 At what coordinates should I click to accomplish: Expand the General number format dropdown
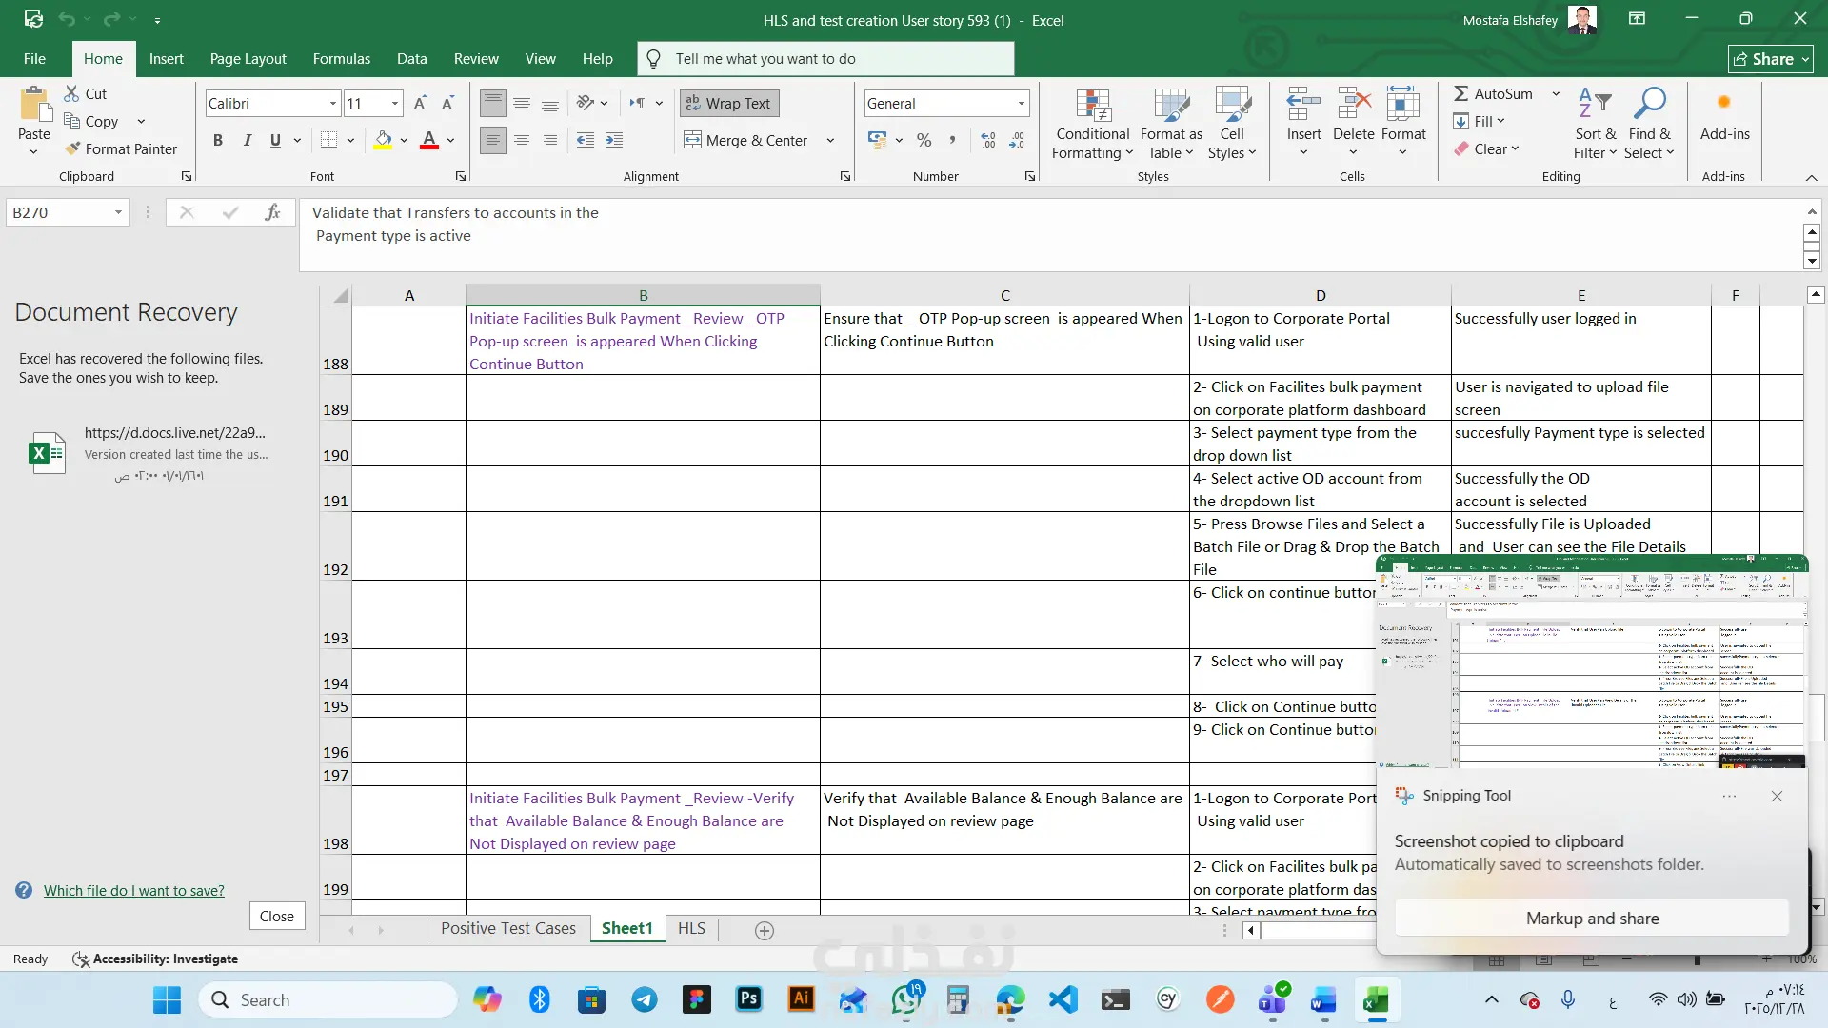1021,103
